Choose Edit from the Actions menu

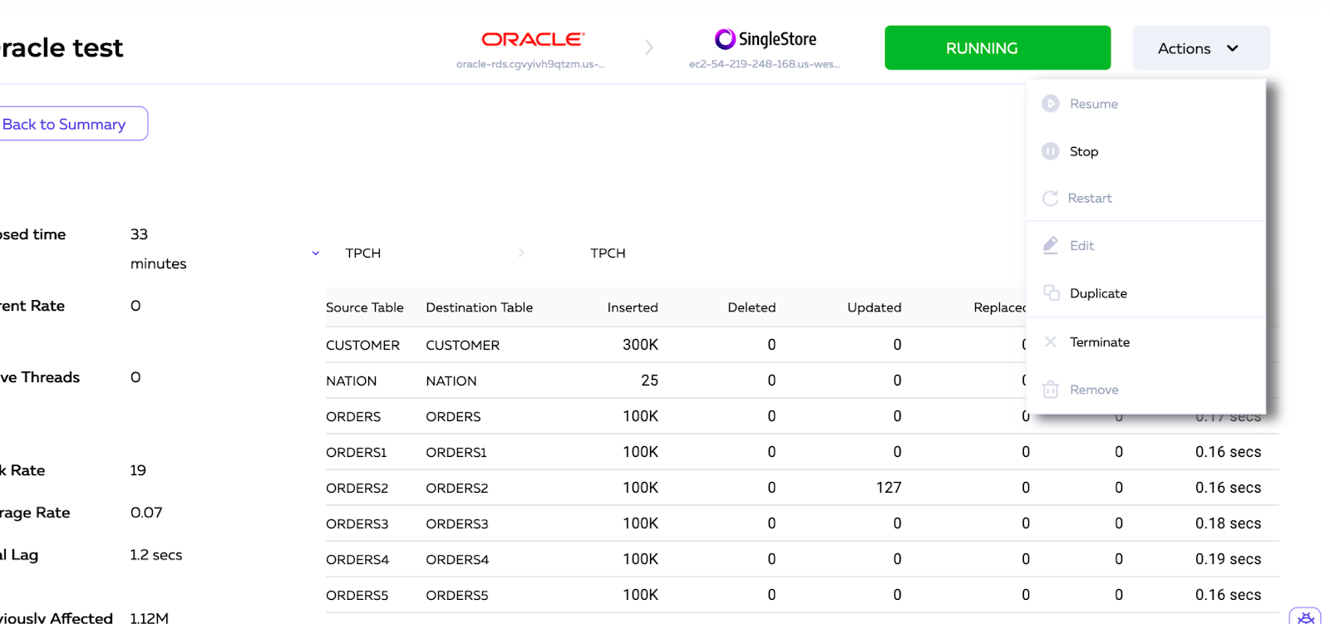(x=1146, y=246)
